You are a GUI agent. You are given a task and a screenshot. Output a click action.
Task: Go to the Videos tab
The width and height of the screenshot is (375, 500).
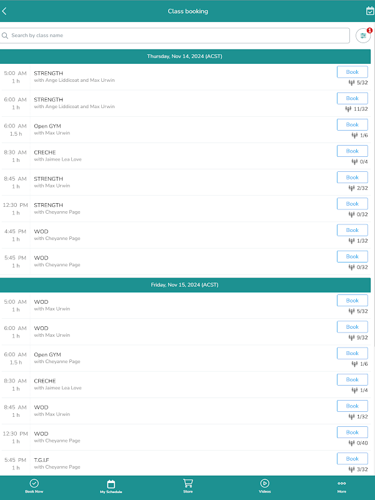click(x=264, y=486)
